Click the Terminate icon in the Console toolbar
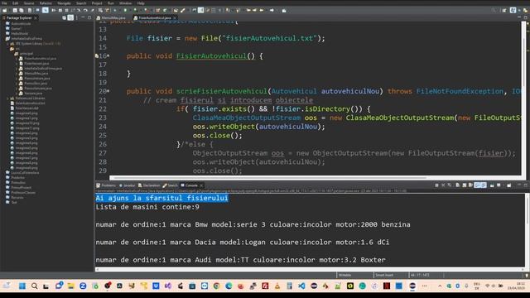 (x=436, y=185)
